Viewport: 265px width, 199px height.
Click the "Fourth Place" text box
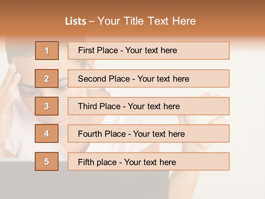pos(149,133)
